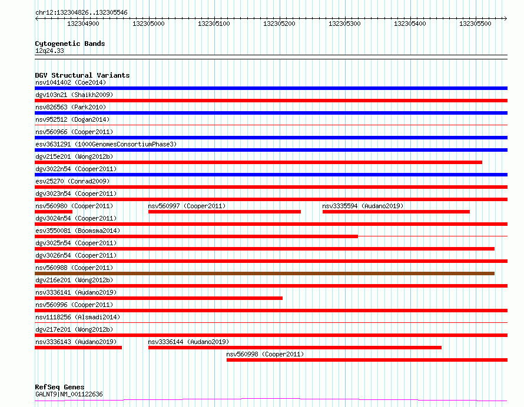This screenshot has height=407, width=524.
Task: Open the dgv3023n54 (Cooper2011) label
Action: pyautogui.click(x=76, y=194)
